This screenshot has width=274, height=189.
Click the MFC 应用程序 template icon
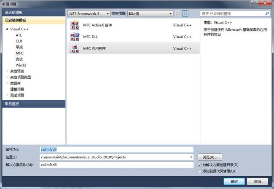75,48
